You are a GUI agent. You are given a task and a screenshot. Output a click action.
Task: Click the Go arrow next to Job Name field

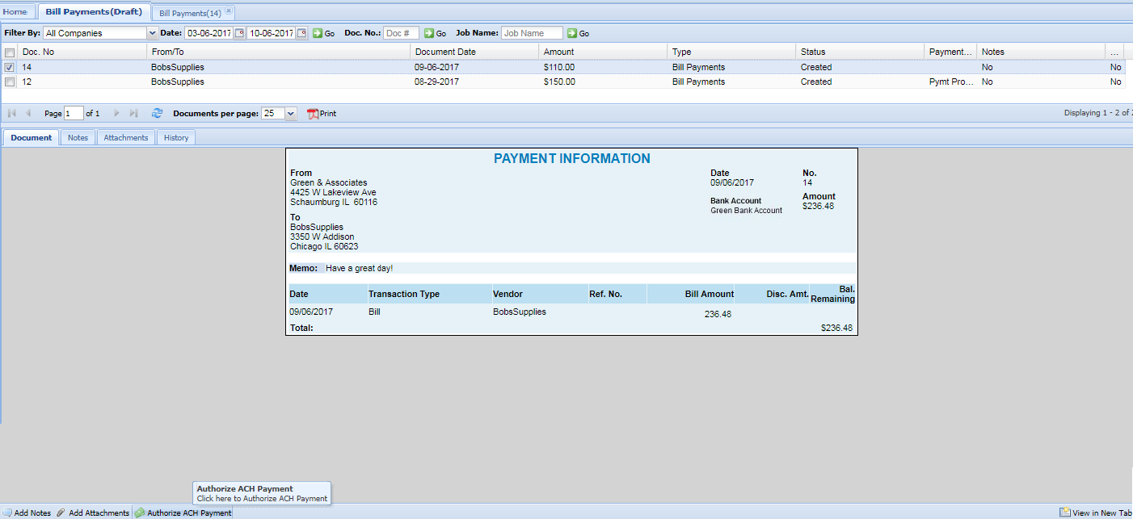(572, 33)
